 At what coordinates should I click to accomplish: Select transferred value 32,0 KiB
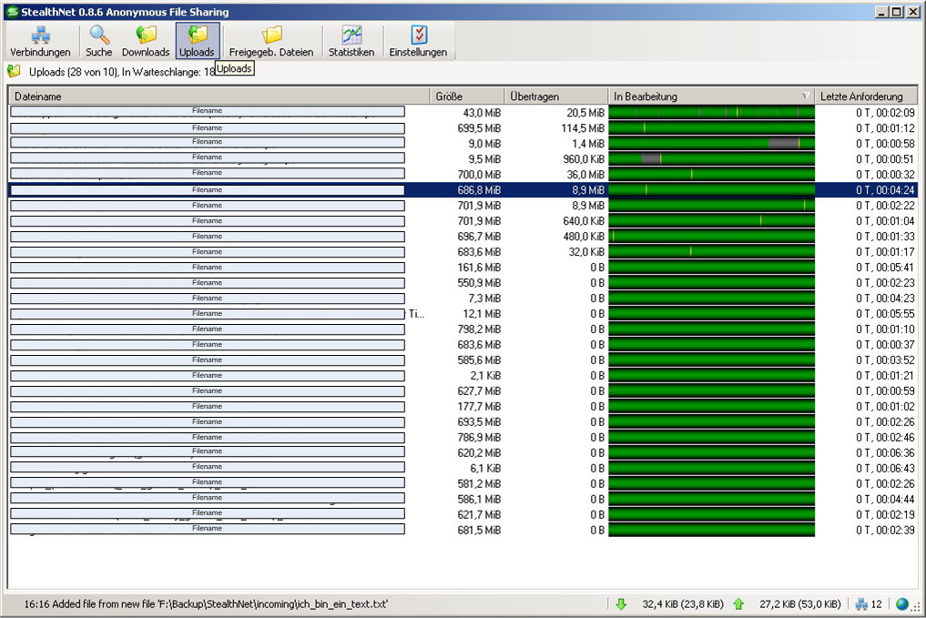[586, 251]
